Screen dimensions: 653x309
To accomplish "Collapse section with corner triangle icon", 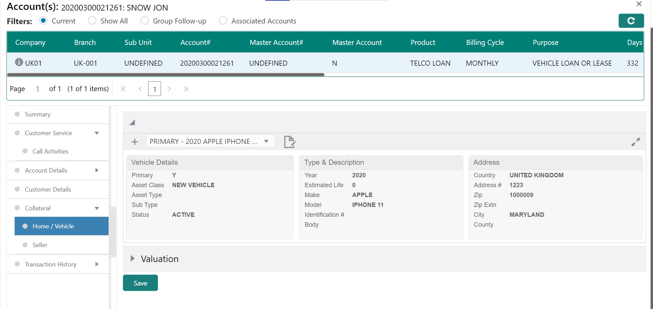I will (x=132, y=123).
